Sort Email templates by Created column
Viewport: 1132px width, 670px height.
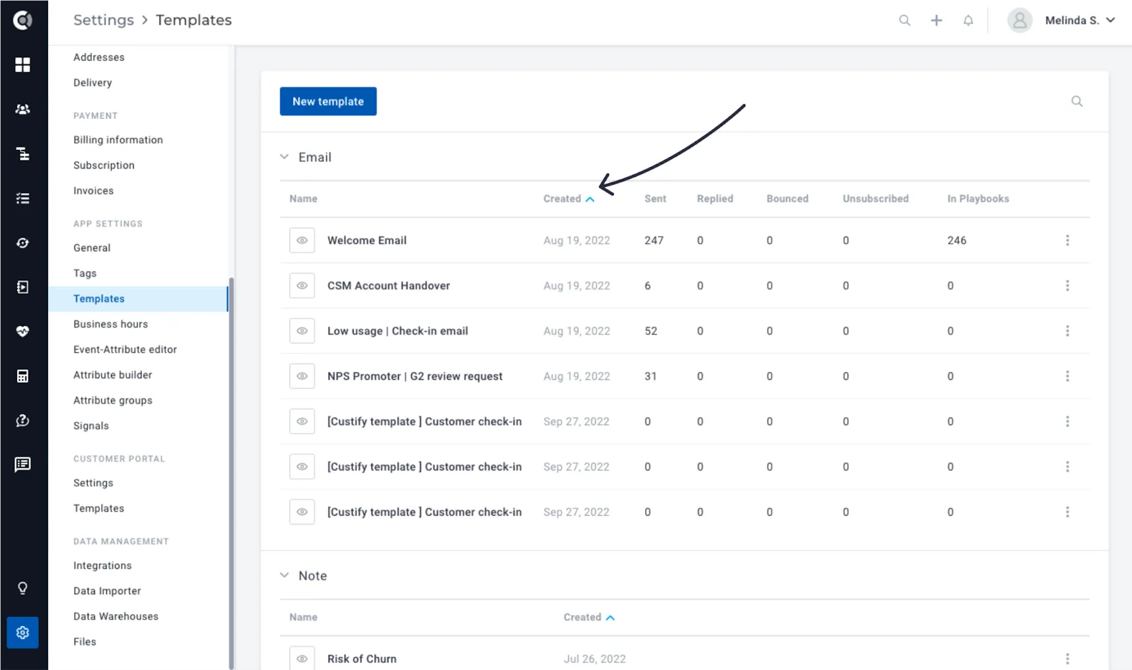pyautogui.click(x=569, y=199)
